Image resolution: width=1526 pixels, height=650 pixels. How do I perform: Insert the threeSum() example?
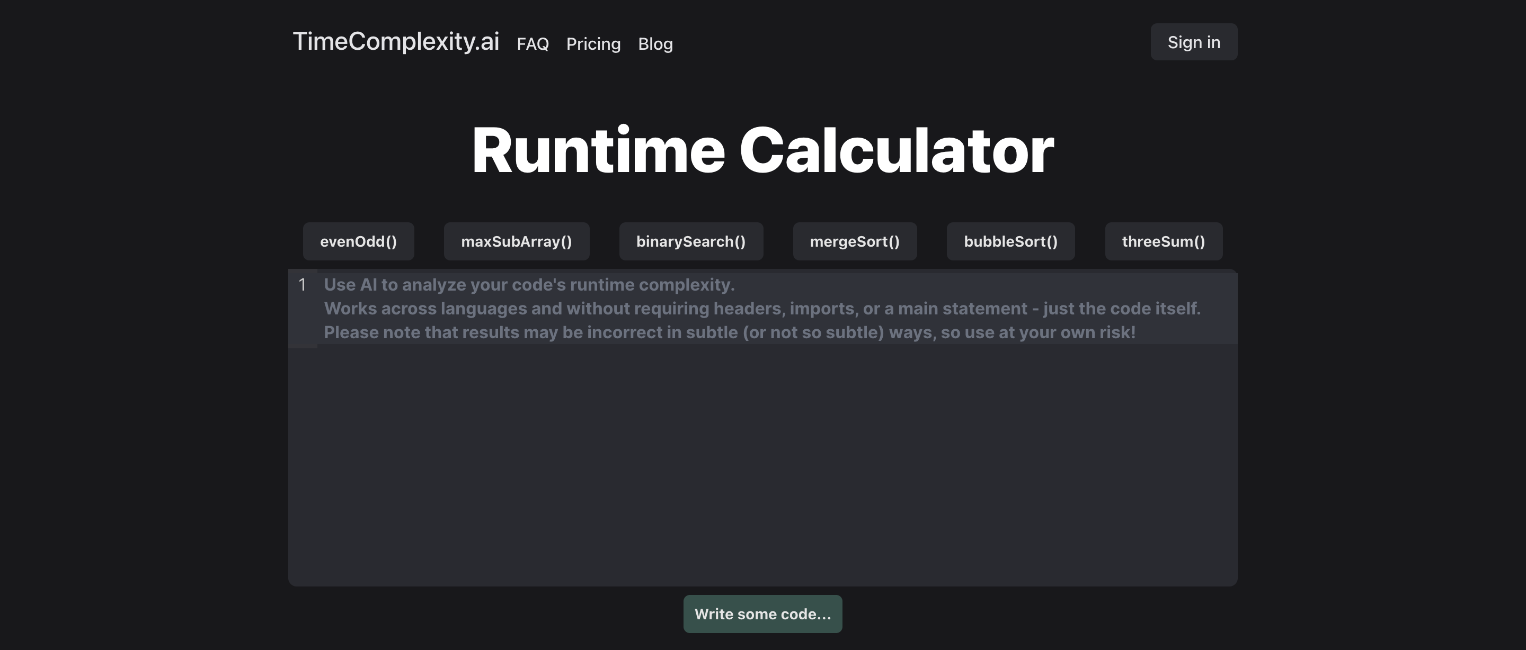1163,241
